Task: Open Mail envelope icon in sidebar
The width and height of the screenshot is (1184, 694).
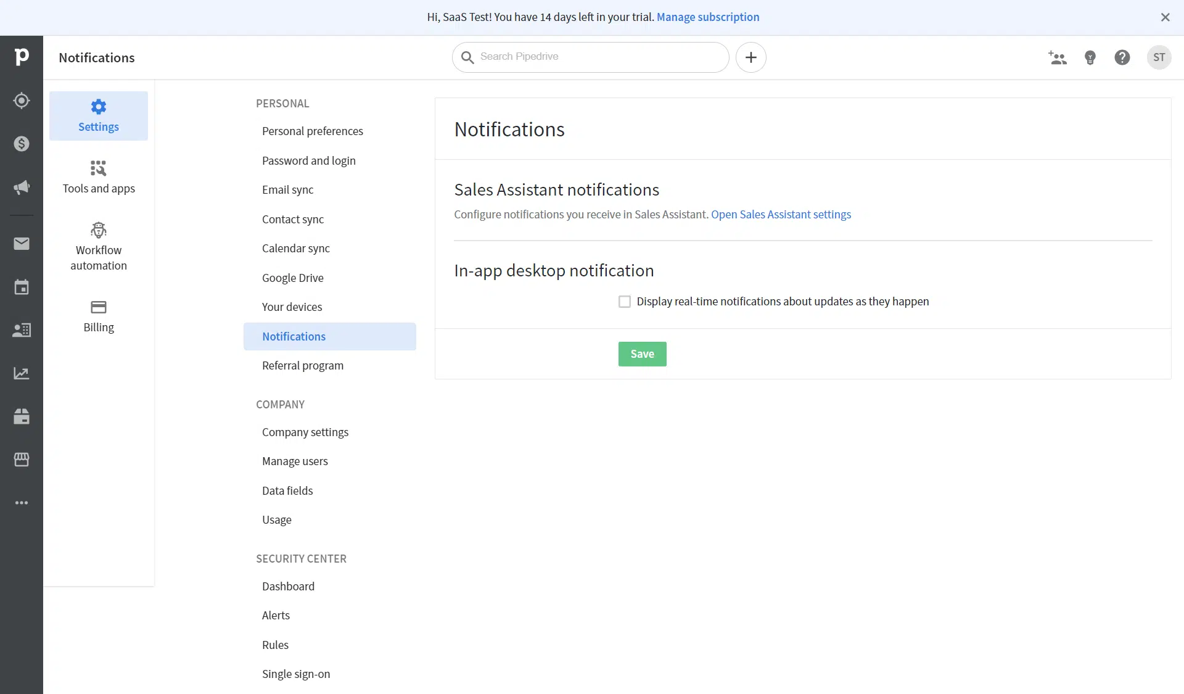Action: [22, 244]
